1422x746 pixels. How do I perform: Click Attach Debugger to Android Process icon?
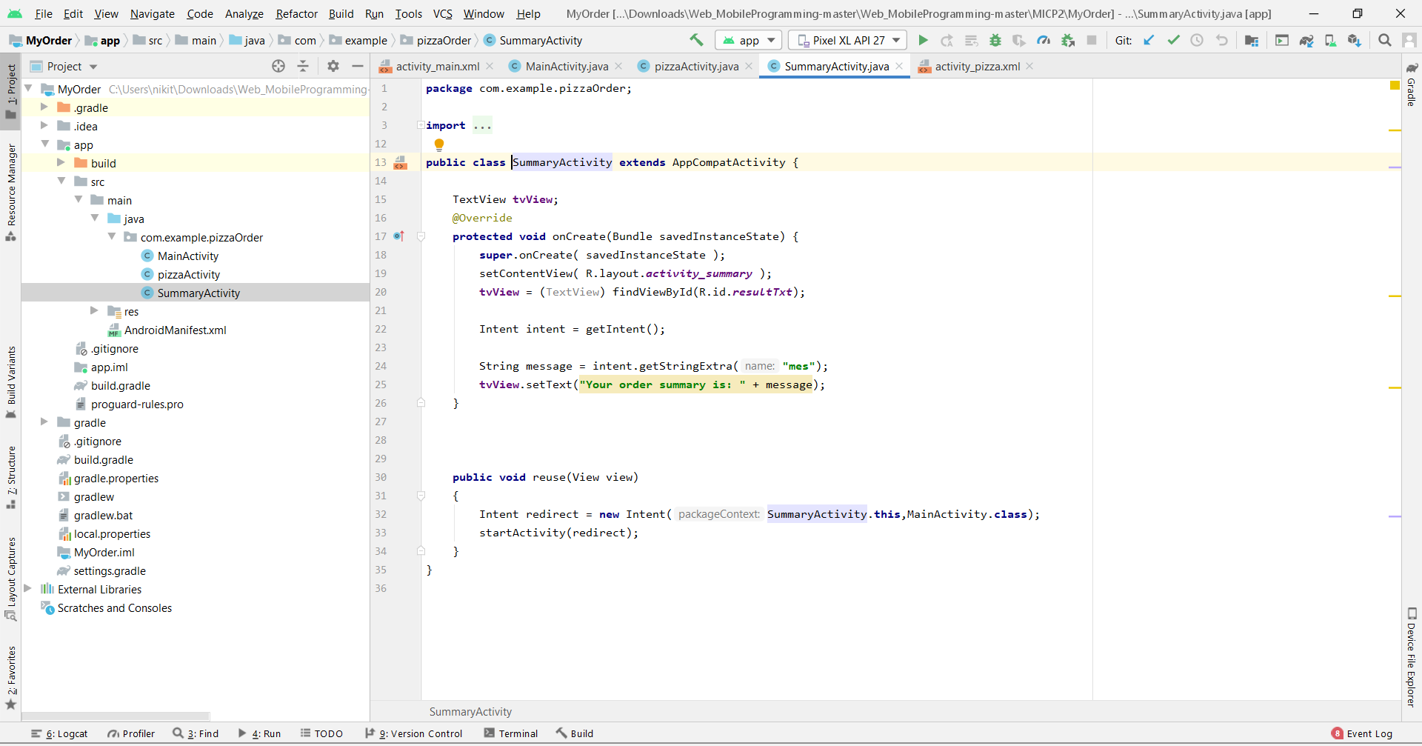pos(1068,40)
